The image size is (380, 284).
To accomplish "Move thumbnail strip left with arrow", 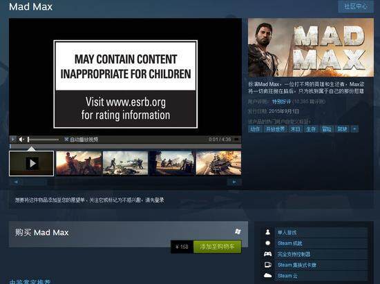I will (x=16, y=182).
